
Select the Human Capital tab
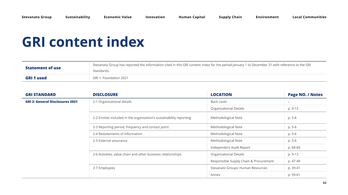pyautogui.click(x=192, y=17)
